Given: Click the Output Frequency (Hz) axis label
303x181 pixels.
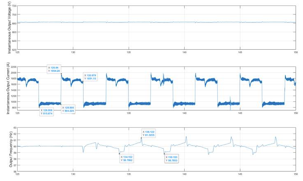Looking at the screenshot, I should coord(9,150).
